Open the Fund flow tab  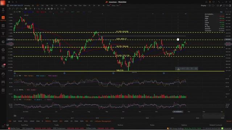(x=25, y=125)
